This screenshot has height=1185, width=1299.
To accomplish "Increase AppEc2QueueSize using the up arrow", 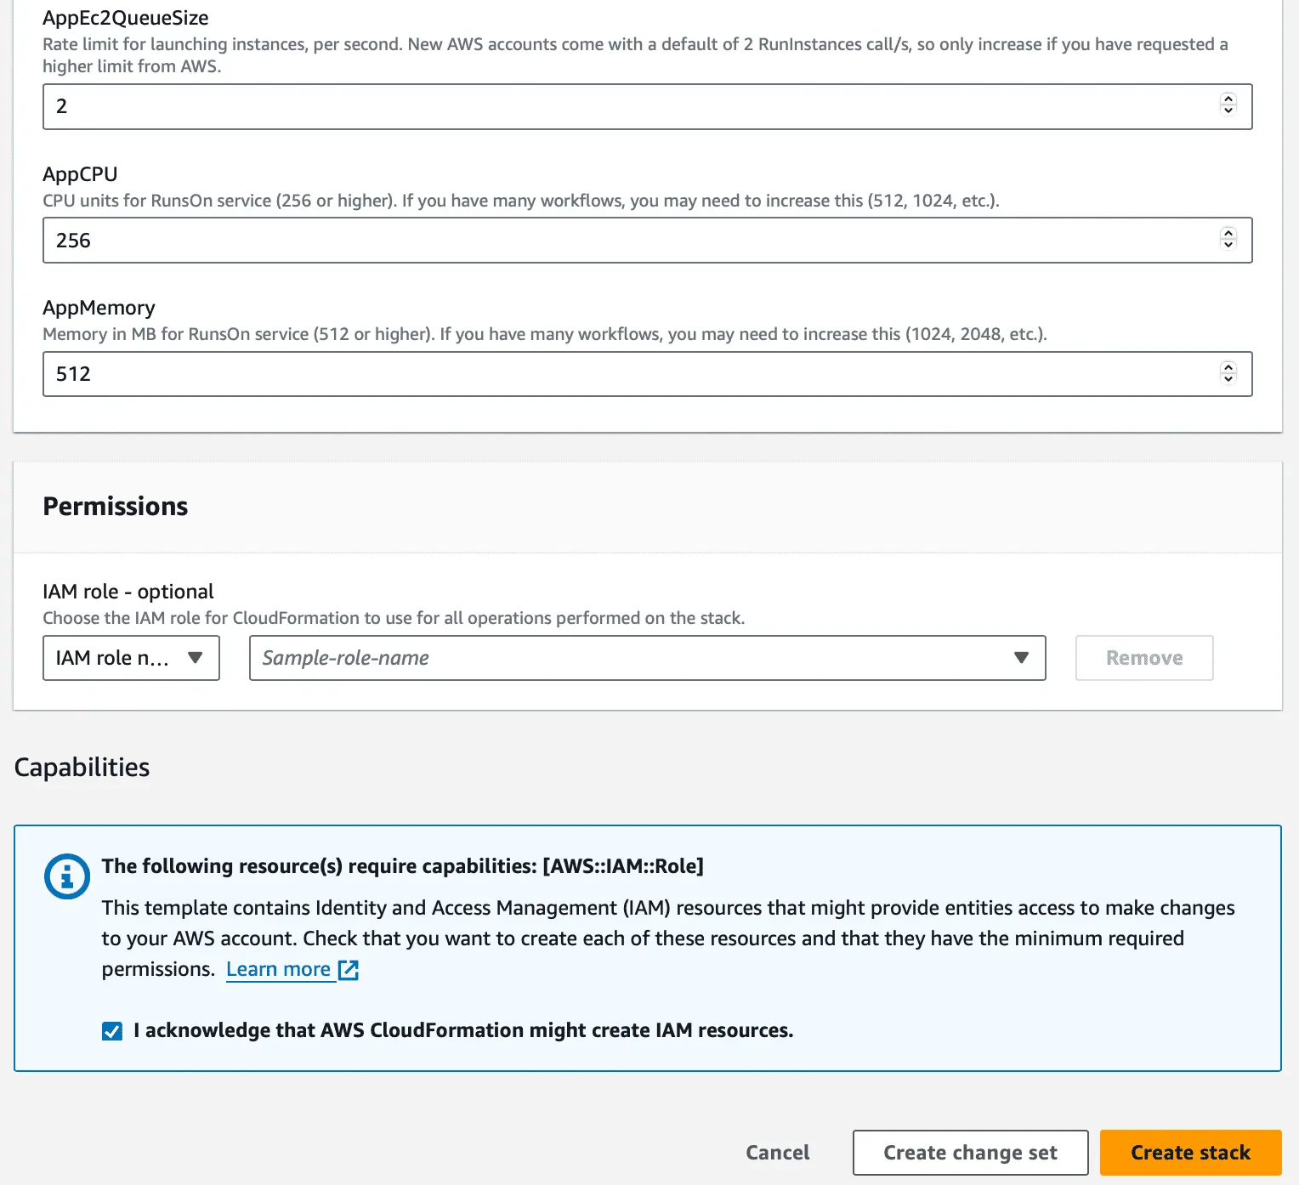I will (1228, 100).
